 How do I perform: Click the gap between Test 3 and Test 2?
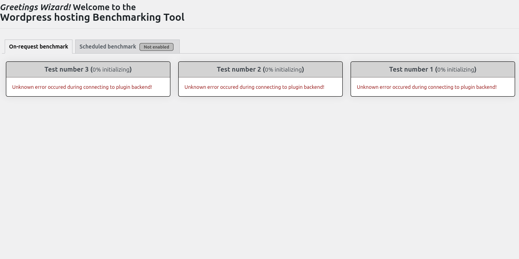(174, 79)
